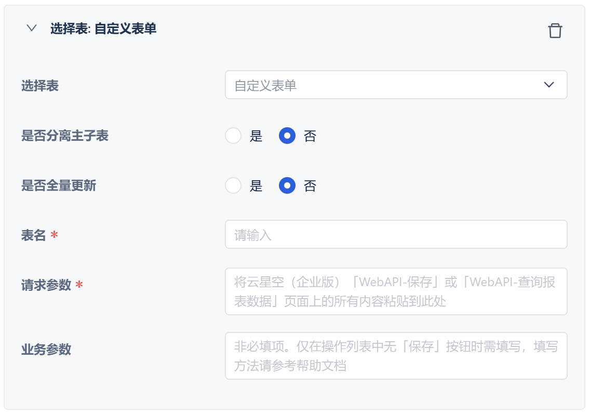The height and width of the screenshot is (415, 589).
Task: Open the 选择表 dropdown showing 自定义表单
Action: pos(384,85)
